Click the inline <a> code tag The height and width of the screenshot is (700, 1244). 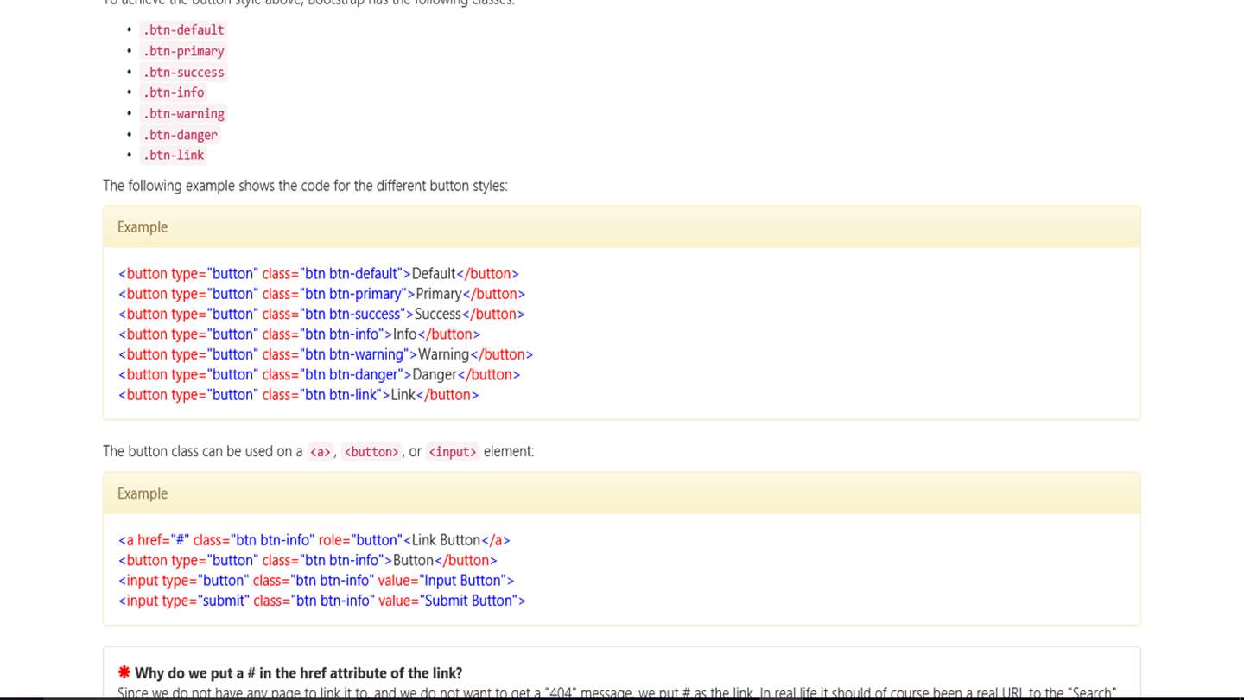tap(321, 452)
